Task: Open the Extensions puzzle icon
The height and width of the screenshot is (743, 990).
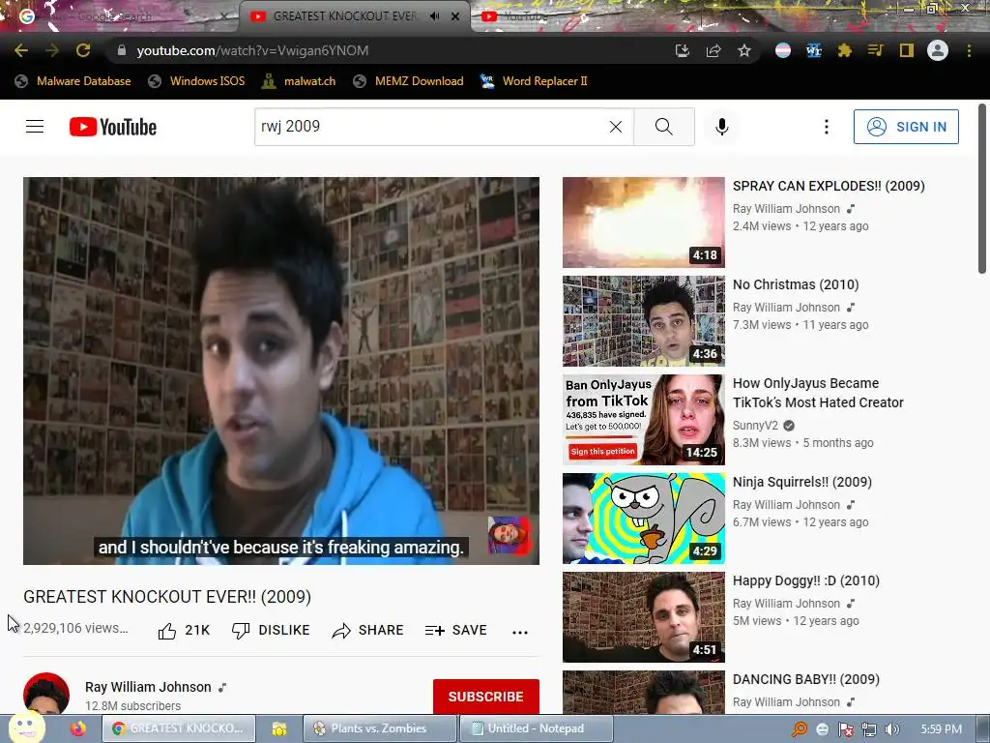Action: (845, 50)
